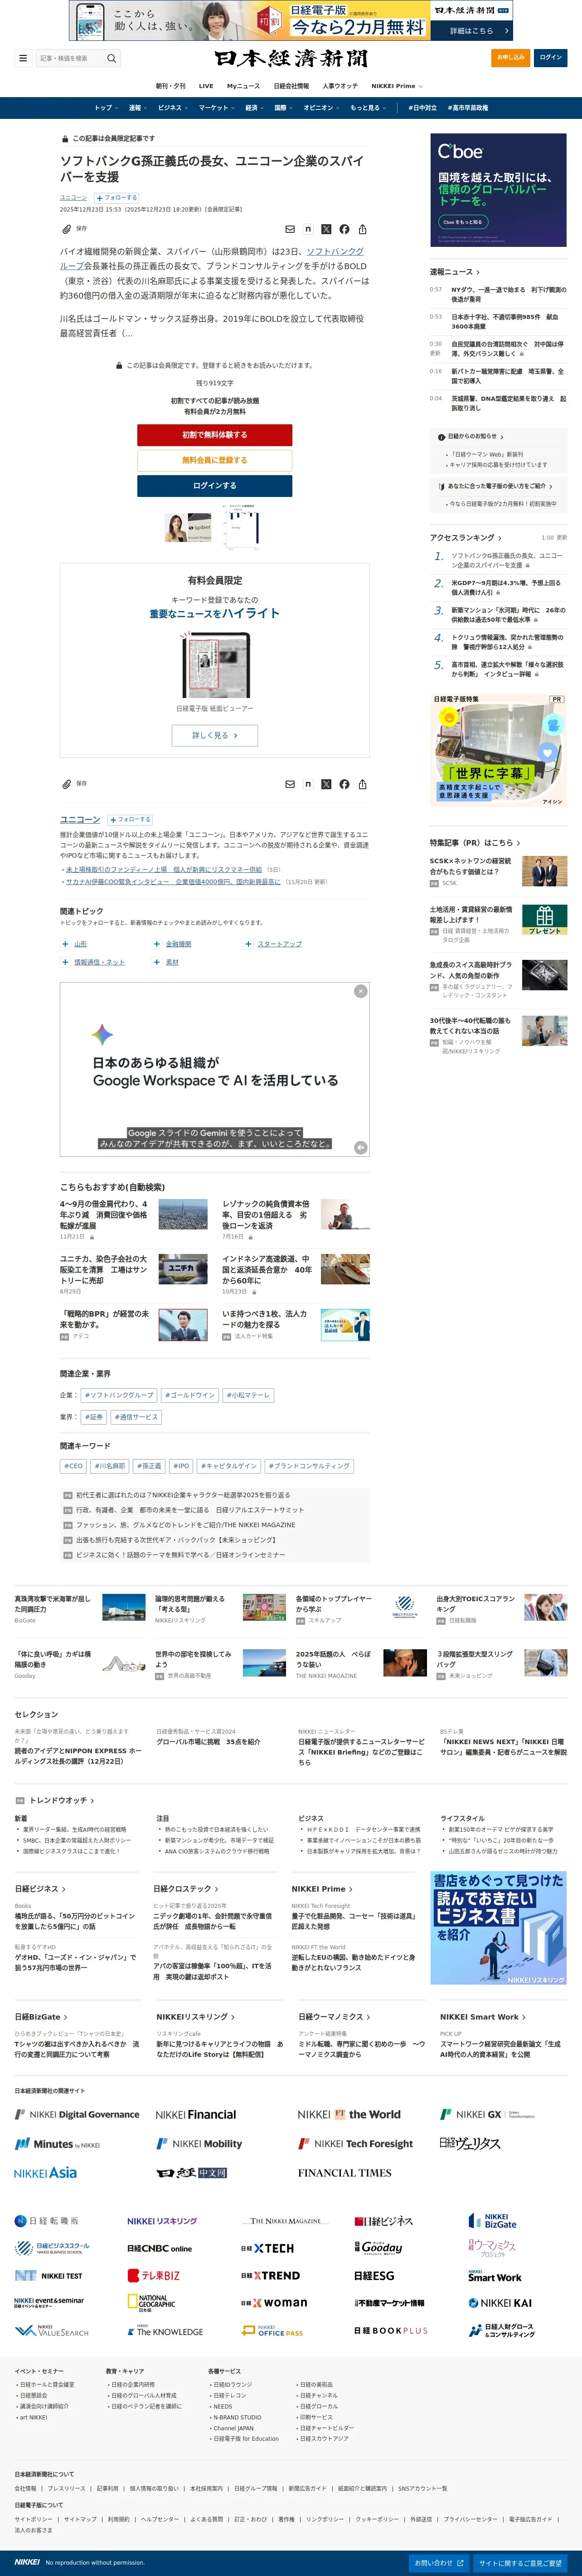Open the Myニュース menu item

[243, 86]
